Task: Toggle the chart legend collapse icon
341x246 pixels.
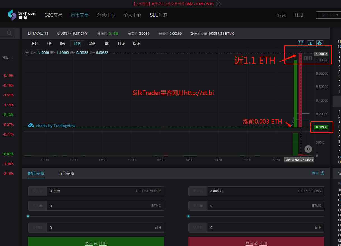Action: pos(27,52)
